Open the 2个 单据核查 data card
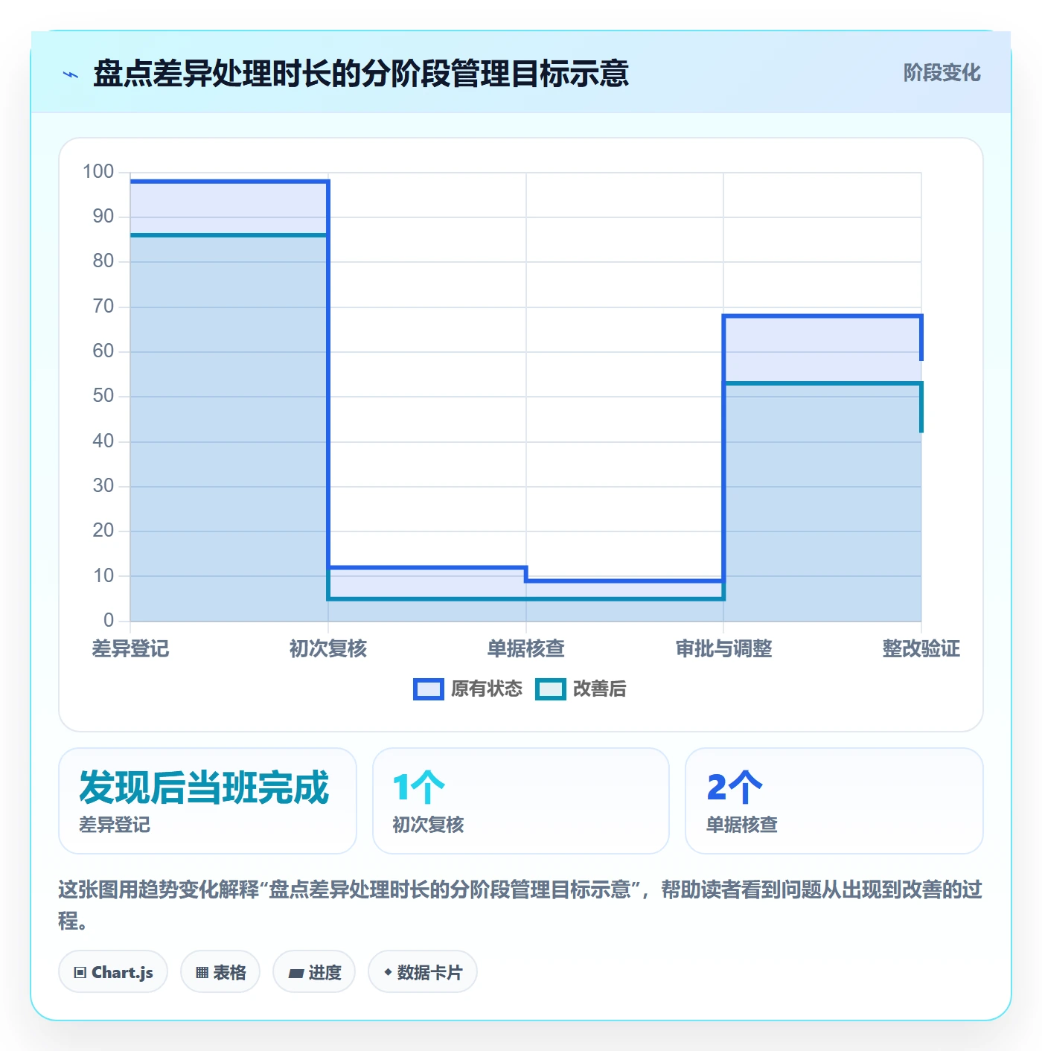Image resolution: width=1042 pixels, height=1051 pixels. tap(834, 801)
